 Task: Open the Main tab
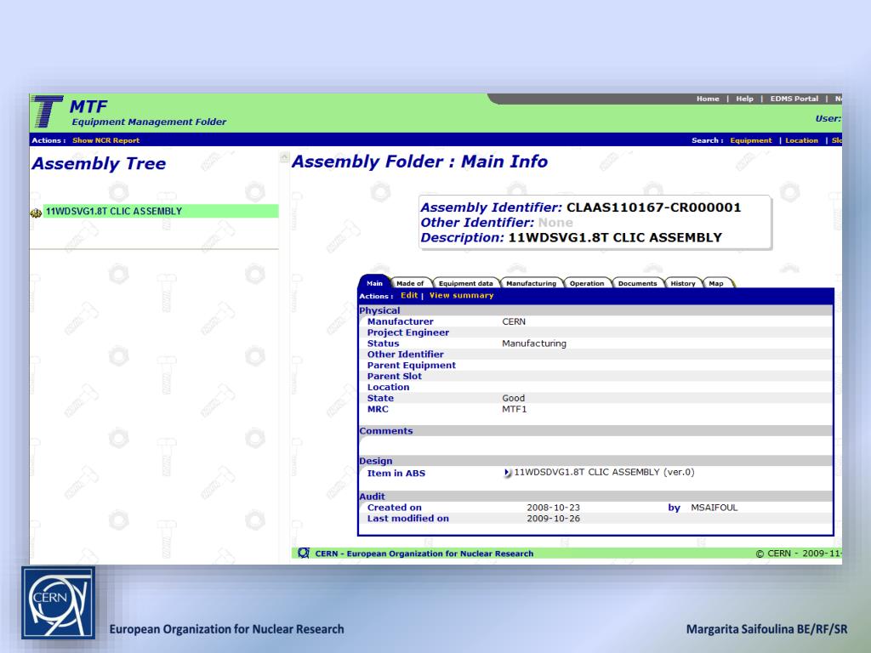click(374, 283)
